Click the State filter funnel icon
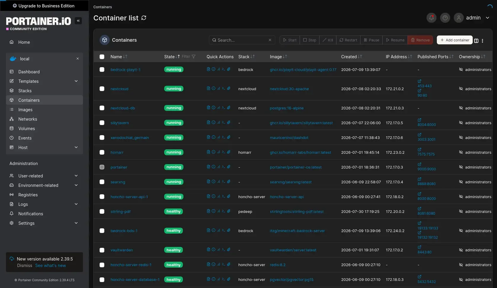 (194, 56)
